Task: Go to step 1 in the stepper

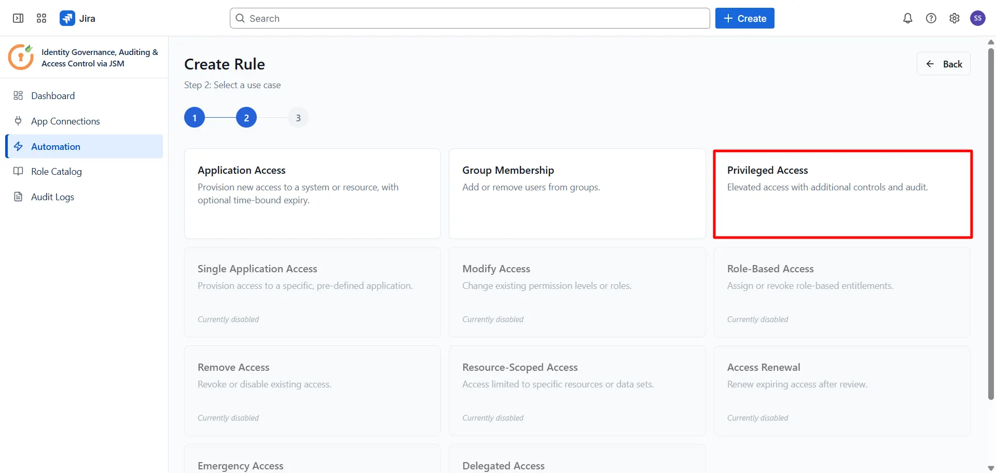Action: pos(195,118)
